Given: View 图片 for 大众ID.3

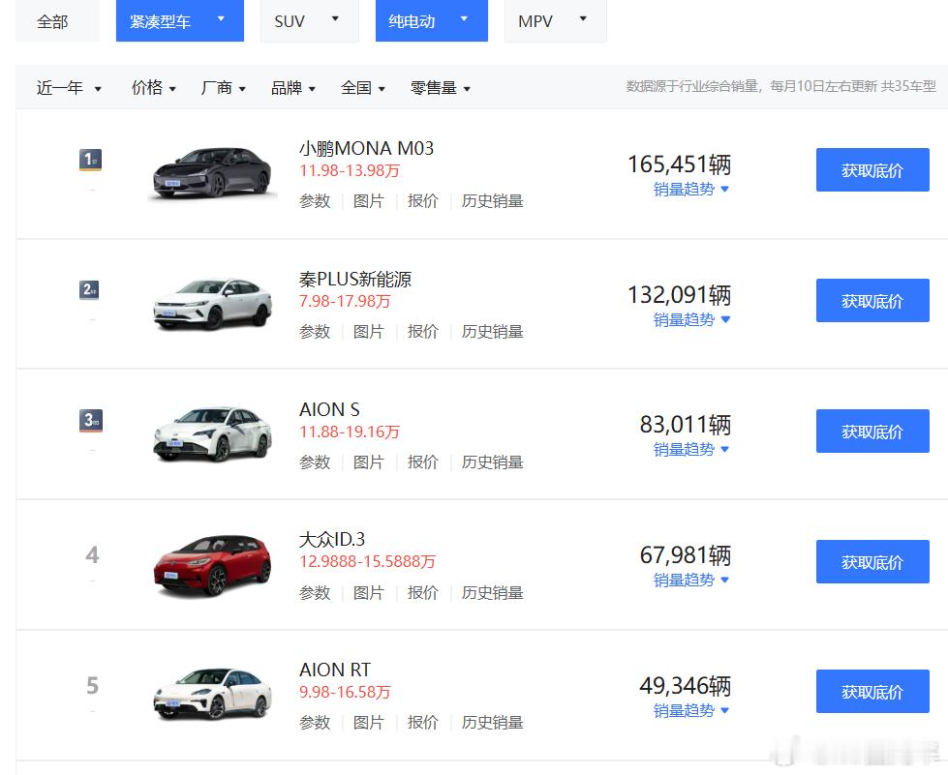Looking at the screenshot, I should [x=369, y=592].
